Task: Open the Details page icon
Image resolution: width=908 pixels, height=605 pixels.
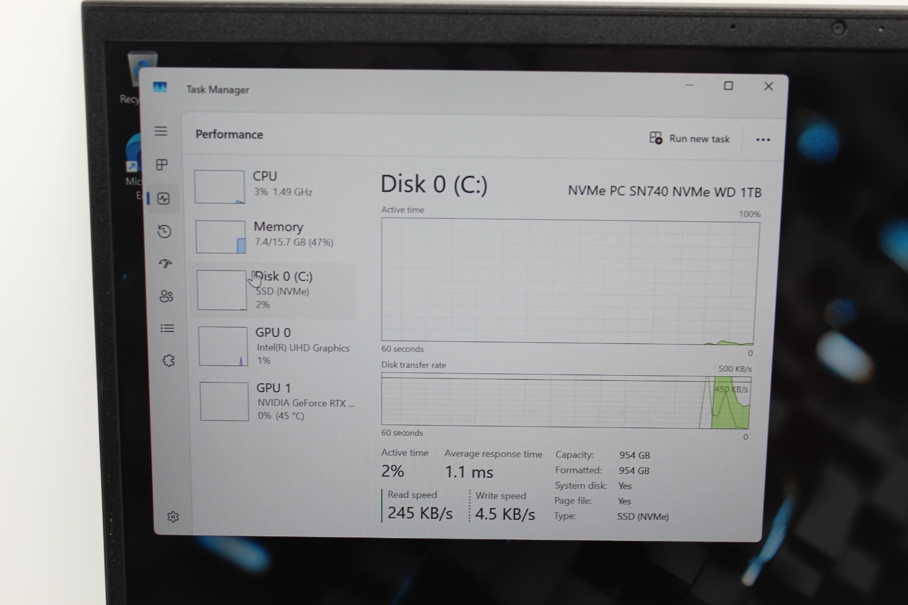Action: click(167, 328)
